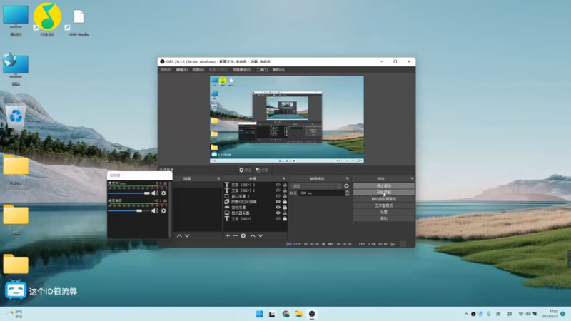
Task: Move scene down in scenes toolbar
Action: coord(187,236)
